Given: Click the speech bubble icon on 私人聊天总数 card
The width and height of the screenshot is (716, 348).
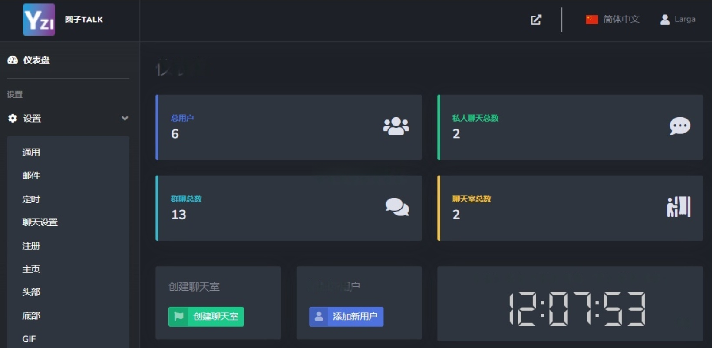Looking at the screenshot, I should [680, 126].
